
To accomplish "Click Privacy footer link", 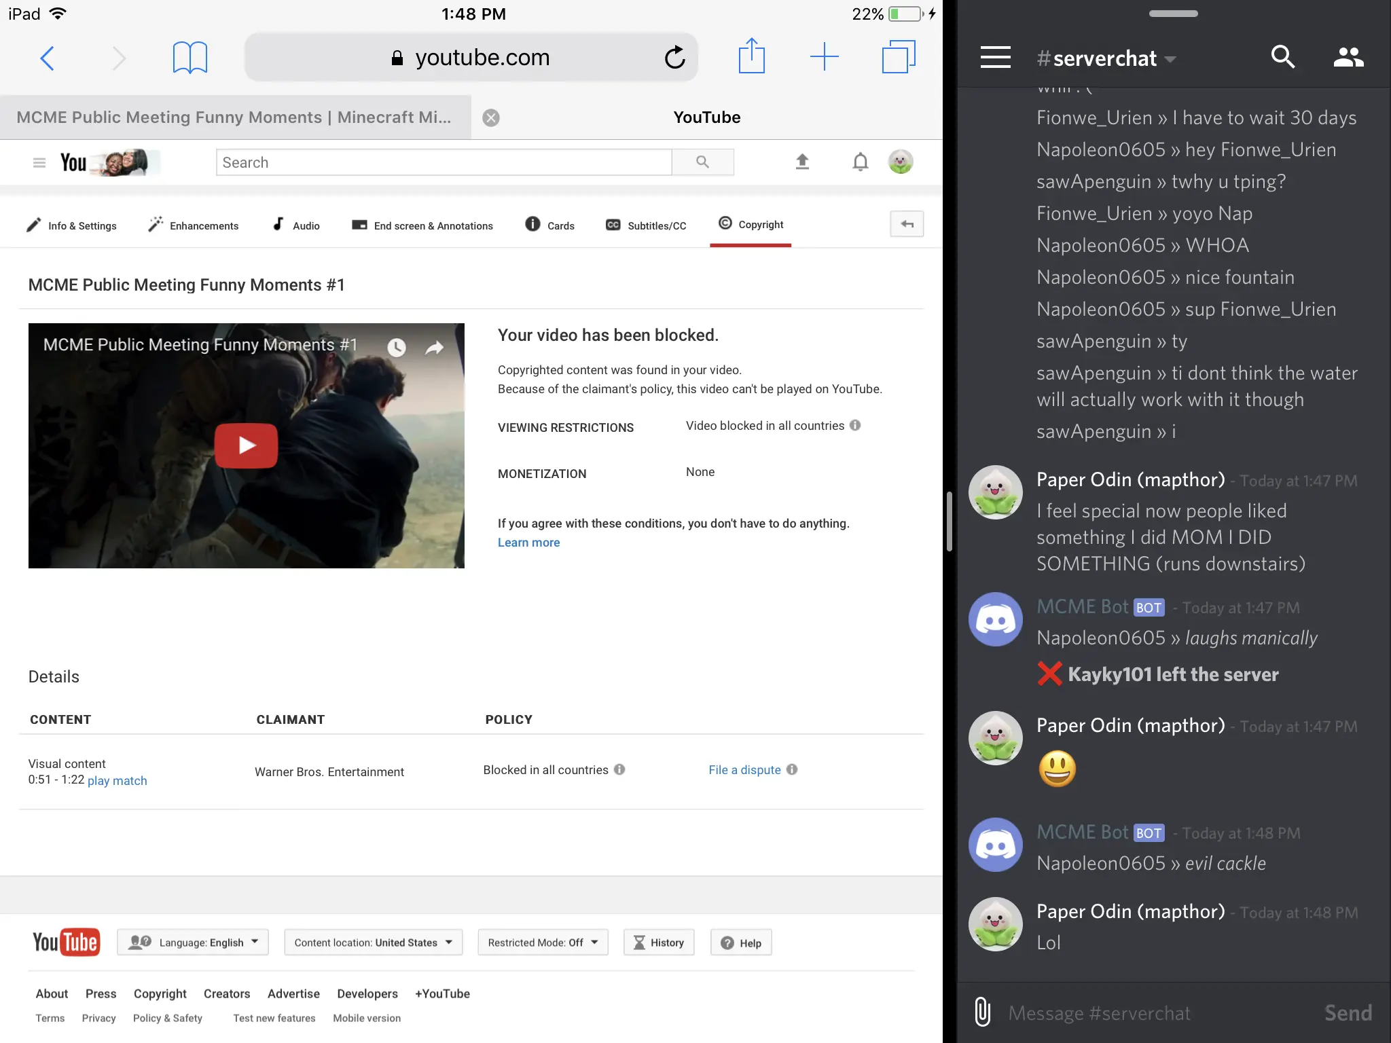I will 98,1018.
